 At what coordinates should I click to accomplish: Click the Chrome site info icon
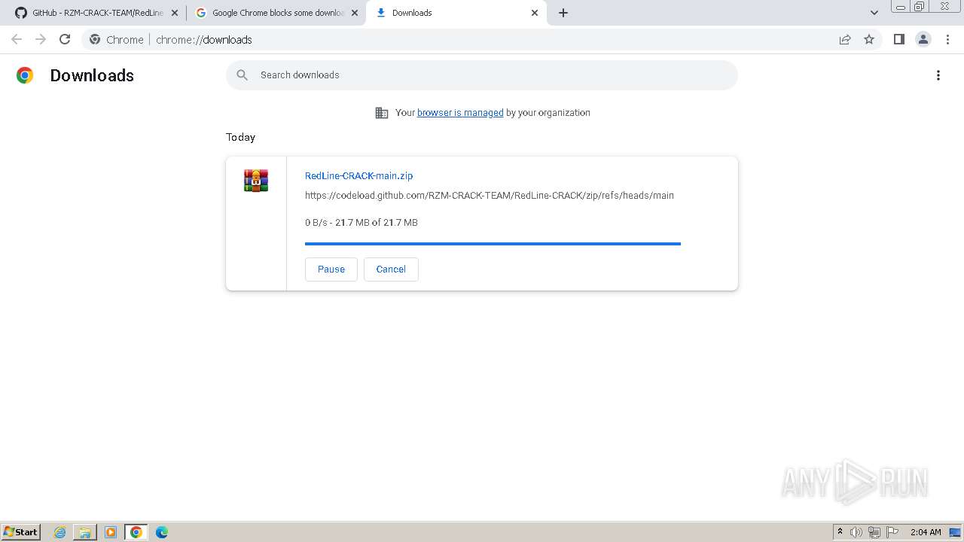pos(95,39)
